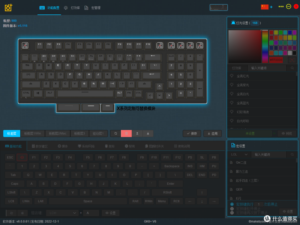Viewport: 300px width, 225px height.
Task: Open the 层瞬时开关 category tab
Action: tap(154, 146)
